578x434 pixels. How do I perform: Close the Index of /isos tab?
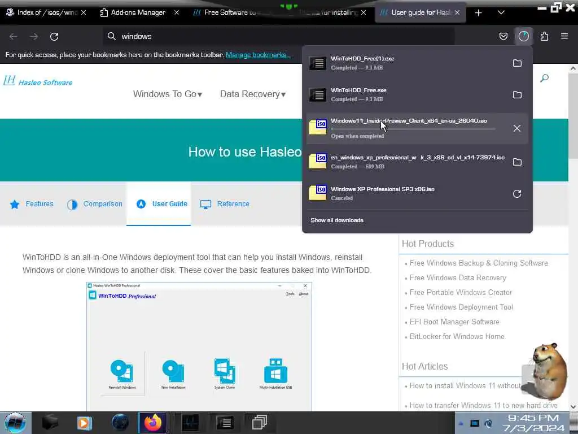pyautogui.click(x=84, y=12)
